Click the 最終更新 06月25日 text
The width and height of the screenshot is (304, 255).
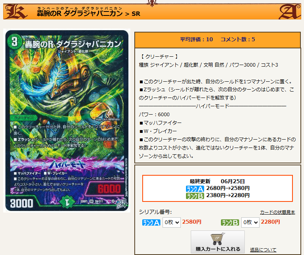pos(217,181)
